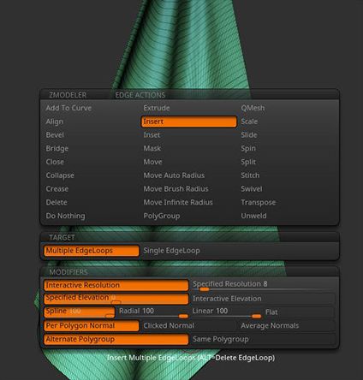
Task: Choose the Split edge action
Action: (248, 162)
